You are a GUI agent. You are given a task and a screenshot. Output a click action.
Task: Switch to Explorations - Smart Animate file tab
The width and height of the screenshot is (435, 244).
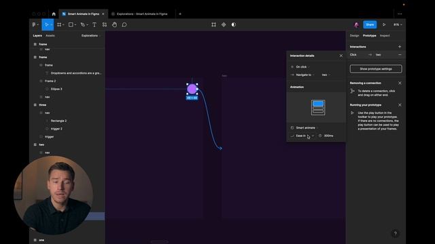tap(142, 14)
